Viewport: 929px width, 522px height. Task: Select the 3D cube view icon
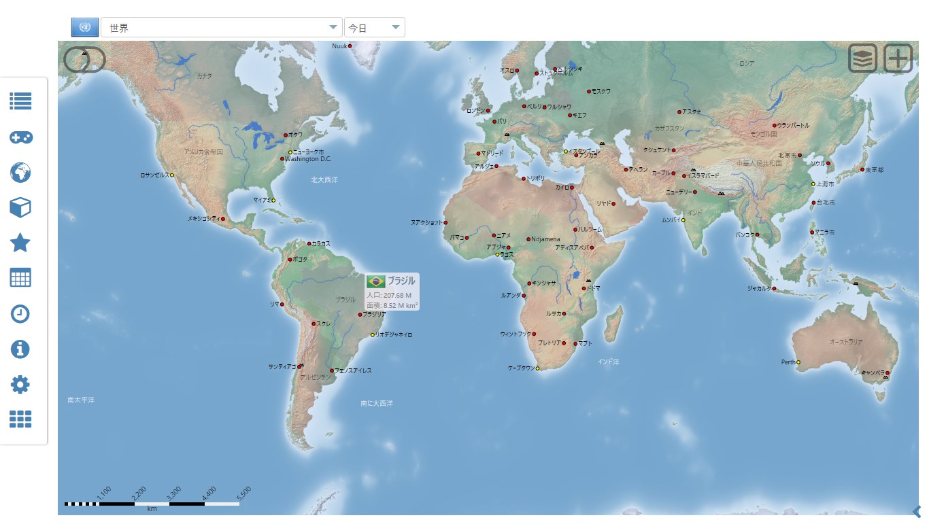[x=20, y=208]
